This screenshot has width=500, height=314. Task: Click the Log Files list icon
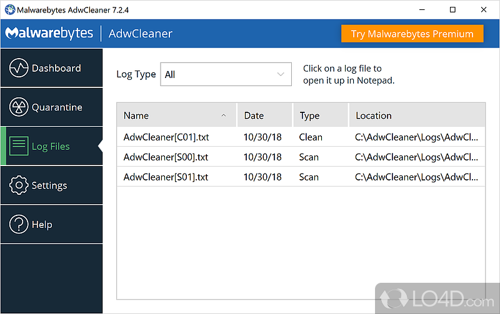[19, 146]
